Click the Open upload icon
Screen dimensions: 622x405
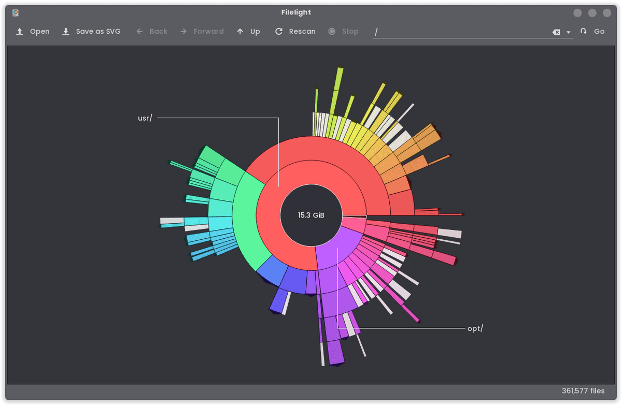point(20,32)
